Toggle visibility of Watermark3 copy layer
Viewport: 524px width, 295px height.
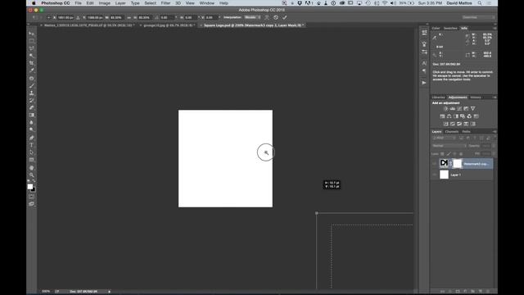tap(435, 164)
